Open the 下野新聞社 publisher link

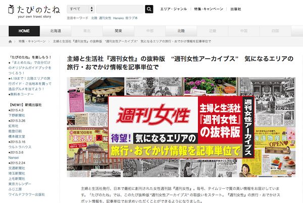tap(17, 115)
